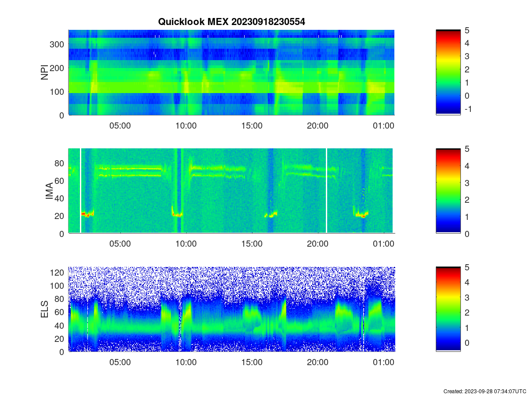Click the 20 tick on IMA y-axis
527x395 pixels.
point(60,216)
